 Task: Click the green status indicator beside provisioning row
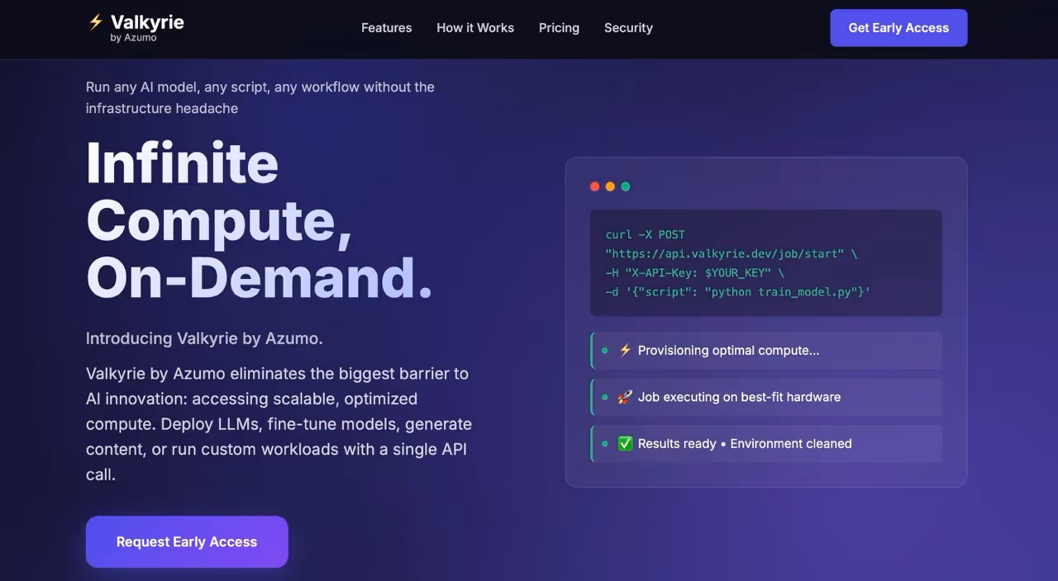pyautogui.click(x=604, y=350)
